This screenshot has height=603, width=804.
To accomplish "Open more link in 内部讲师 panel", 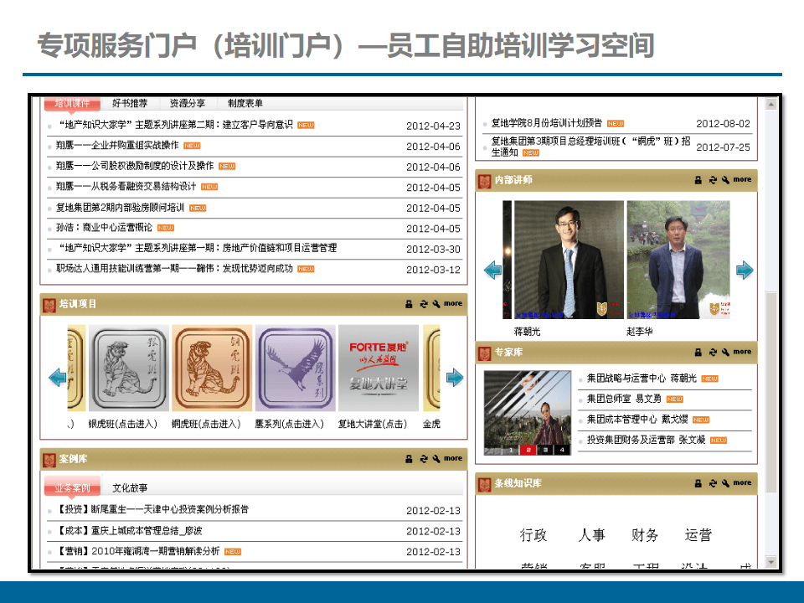I will [742, 179].
